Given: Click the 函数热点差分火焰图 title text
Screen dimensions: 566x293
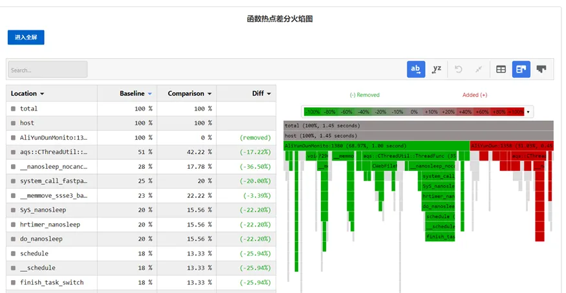Looking at the screenshot, I should [279, 19].
